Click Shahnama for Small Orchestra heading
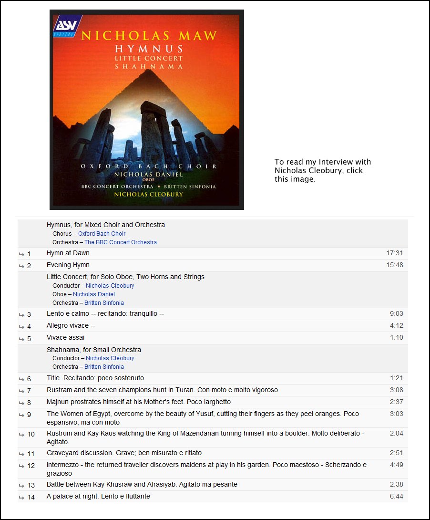This screenshot has width=430, height=520. 94,350
